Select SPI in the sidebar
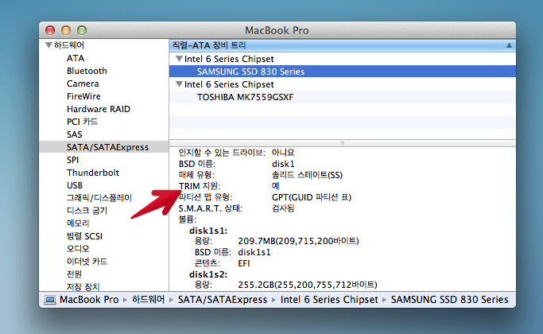 pos(72,160)
